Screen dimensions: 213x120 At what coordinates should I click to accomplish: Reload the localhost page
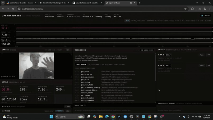[x=13, y=9]
